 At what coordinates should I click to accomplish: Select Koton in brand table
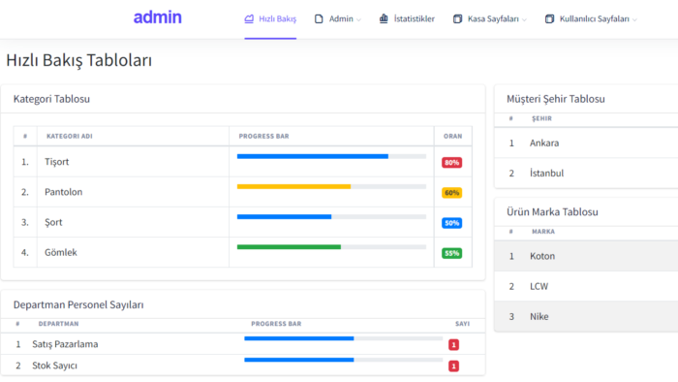(x=586, y=256)
